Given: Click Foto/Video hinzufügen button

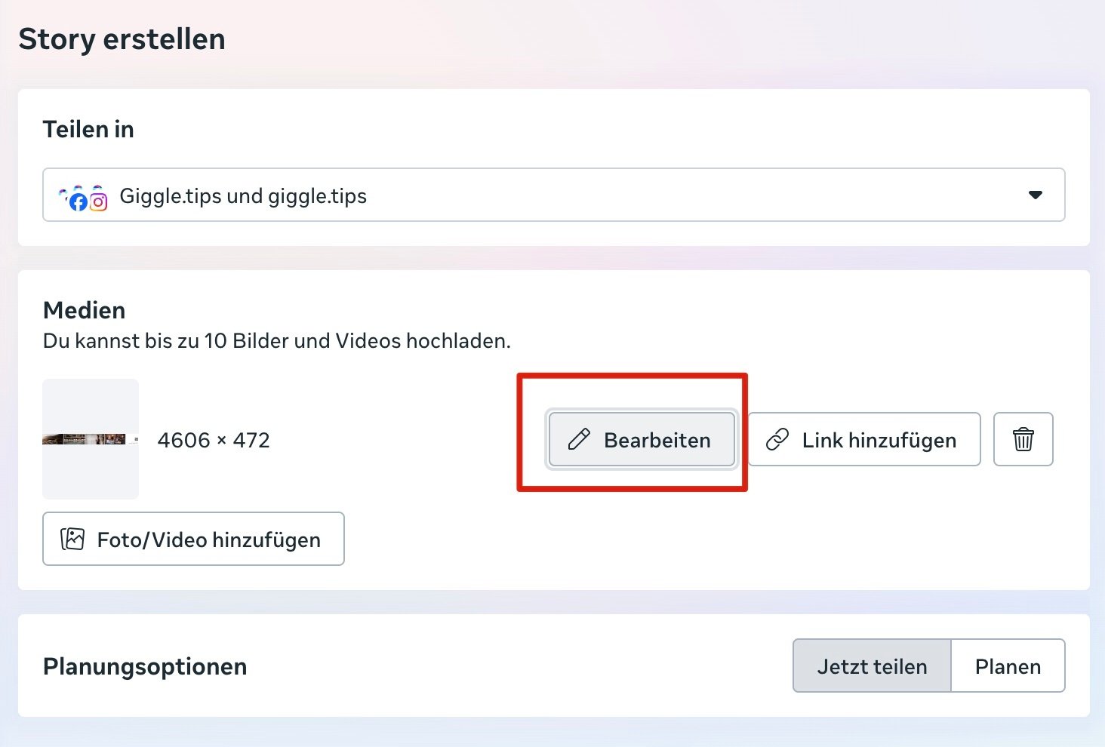Looking at the screenshot, I should (193, 539).
